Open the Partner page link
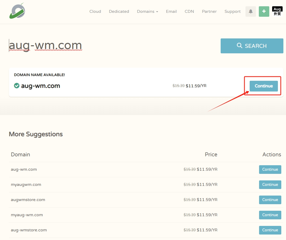Image resolution: width=286 pixels, height=240 pixels. pos(209,12)
